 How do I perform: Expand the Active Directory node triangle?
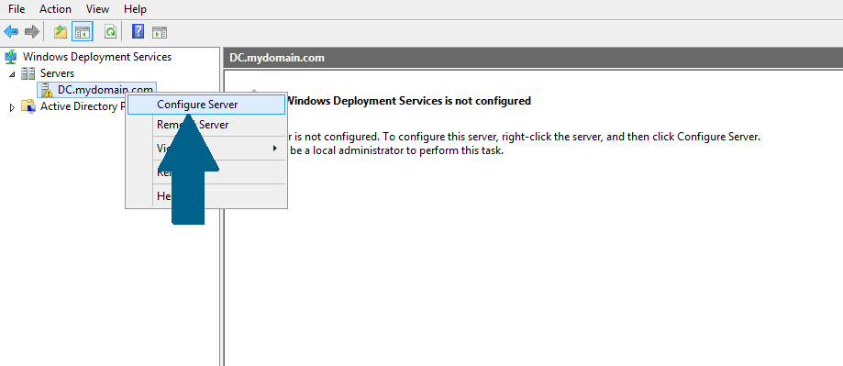pyautogui.click(x=12, y=107)
